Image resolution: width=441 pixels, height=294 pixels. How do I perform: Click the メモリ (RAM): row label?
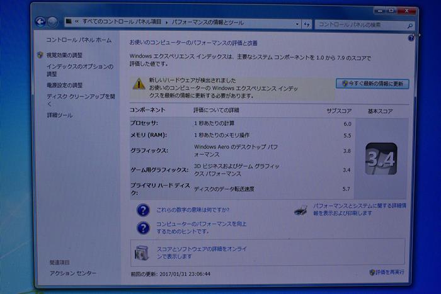(x=149, y=135)
